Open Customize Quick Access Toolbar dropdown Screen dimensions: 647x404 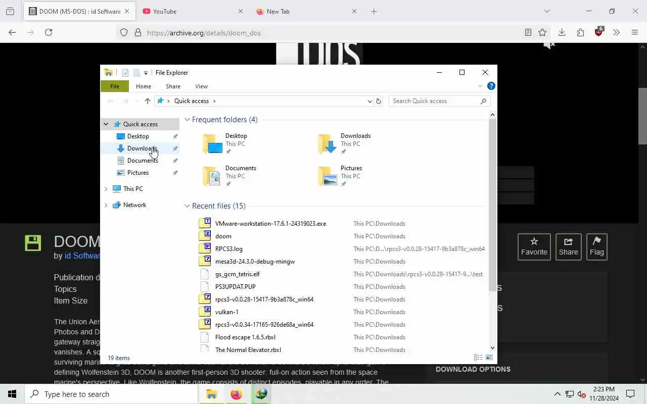pos(146,73)
